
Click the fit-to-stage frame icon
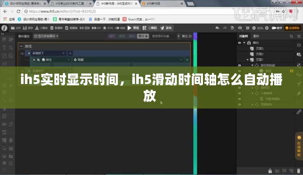point(248,28)
